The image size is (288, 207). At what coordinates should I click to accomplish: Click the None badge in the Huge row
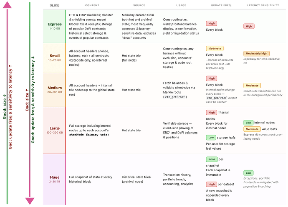[211, 159]
